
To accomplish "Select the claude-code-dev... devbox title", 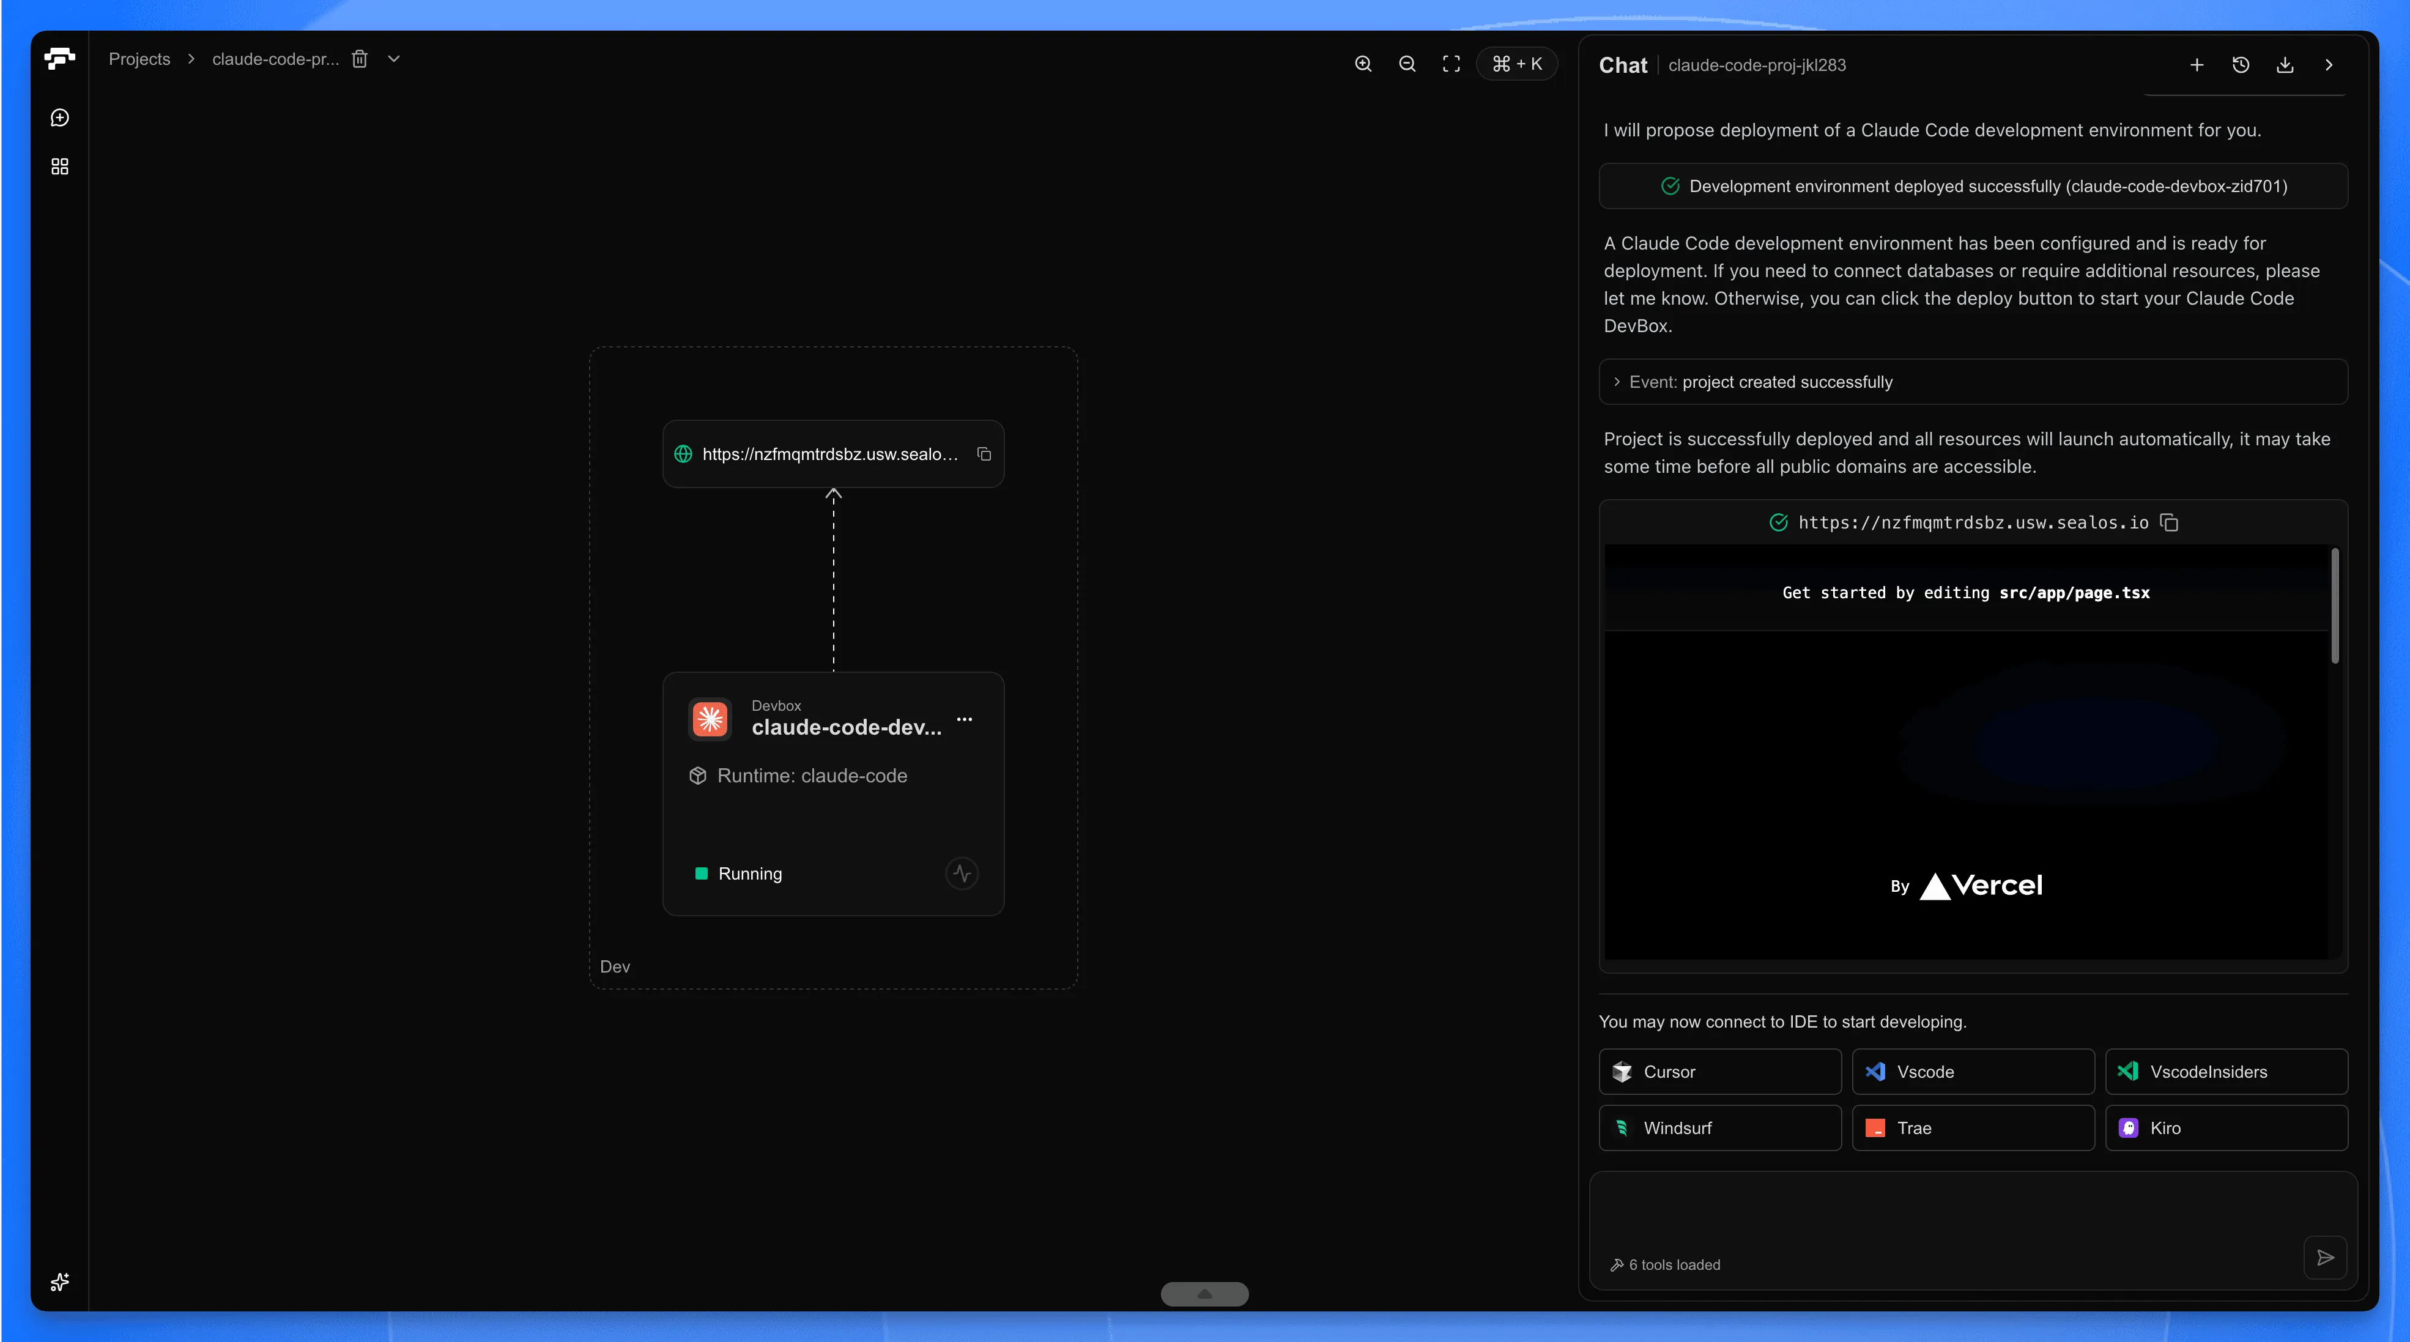I will click(847, 727).
